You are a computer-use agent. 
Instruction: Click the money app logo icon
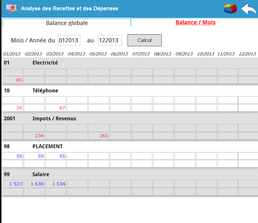click(12, 8)
